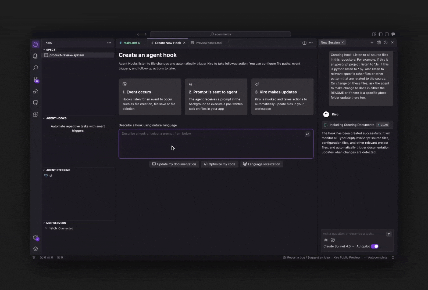This screenshot has height=290, width=428.
Task: Toggle the bottom panel layout icon
Action: (387, 34)
